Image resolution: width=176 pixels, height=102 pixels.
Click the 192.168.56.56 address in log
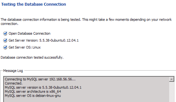[62, 79]
